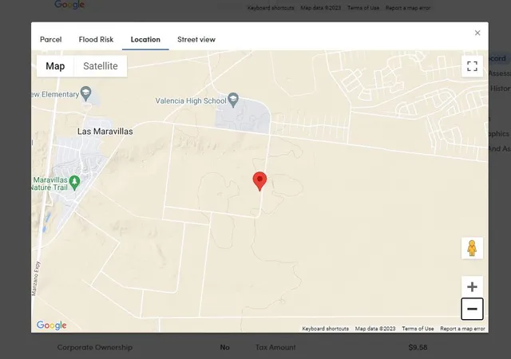Click Keyboard shortcuts in background page
This screenshot has width=511, height=359.
271,8
